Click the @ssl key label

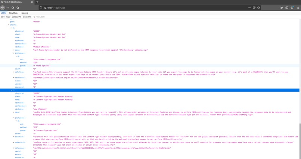(12, 22)
